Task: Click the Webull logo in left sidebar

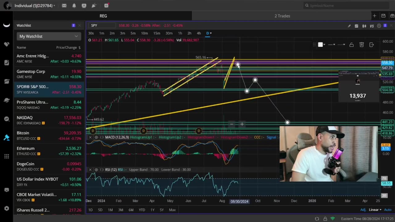Action: point(6,25)
